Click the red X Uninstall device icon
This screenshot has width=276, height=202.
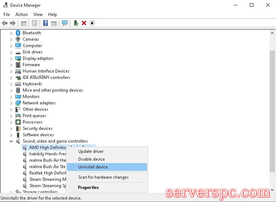pyautogui.click(x=84, y=23)
